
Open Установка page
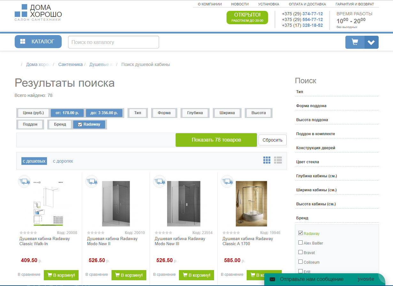click(269, 4)
